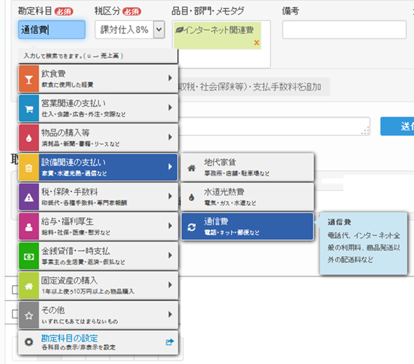Click the cocktail glass icon for 飲食費
This screenshot has width=414, height=364.
point(28,78)
